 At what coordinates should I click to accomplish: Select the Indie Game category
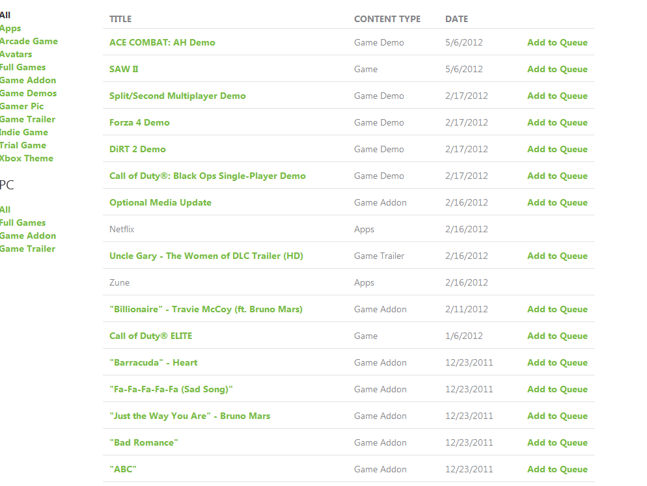[x=24, y=132]
